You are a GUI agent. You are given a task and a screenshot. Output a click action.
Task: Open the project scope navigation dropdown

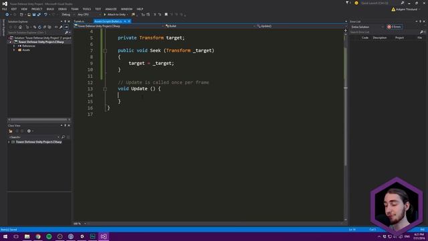coord(119,26)
